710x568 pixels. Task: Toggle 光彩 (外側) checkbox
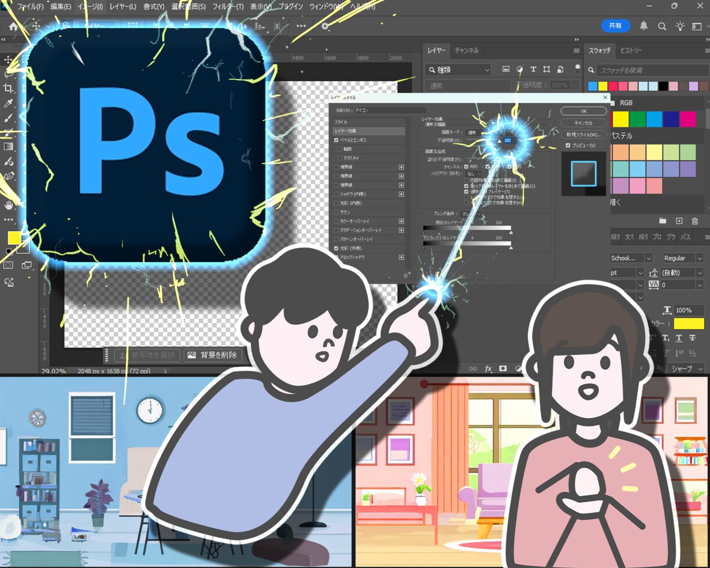pyautogui.click(x=336, y=248)
